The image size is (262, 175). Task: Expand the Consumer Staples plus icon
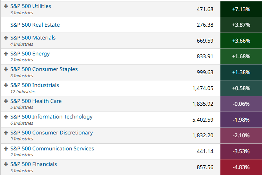click(x=6, y=69)
